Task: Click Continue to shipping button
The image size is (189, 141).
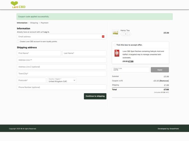Action: point(95,96)
